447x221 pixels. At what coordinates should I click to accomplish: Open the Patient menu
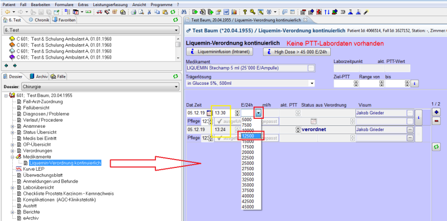coord(9,5)
